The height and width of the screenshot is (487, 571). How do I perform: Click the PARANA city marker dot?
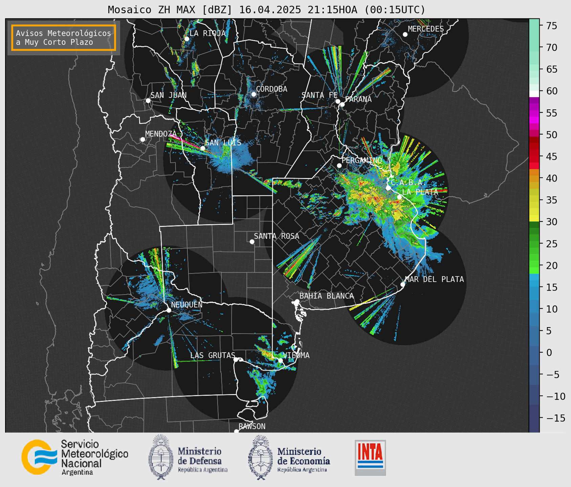[342, 104]
